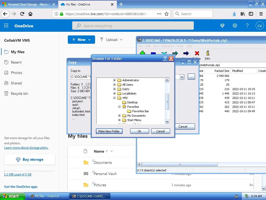Open the 7-Zip File menu
The height and width of the screenshot is (200, 266).
point(140,46)
